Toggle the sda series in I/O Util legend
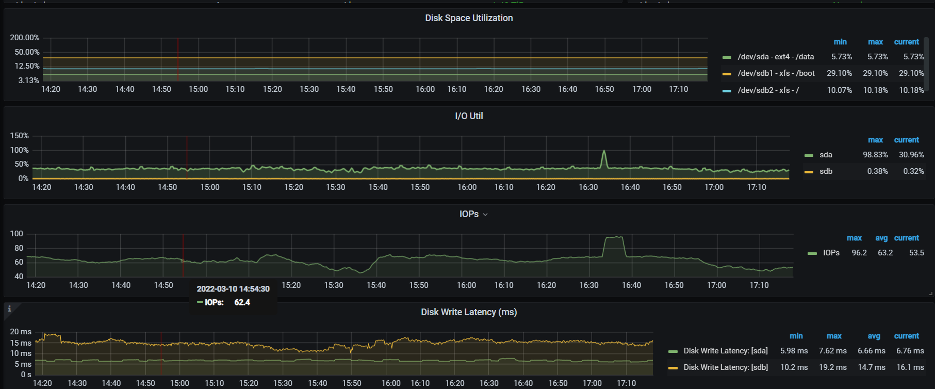 coord(826,155)
